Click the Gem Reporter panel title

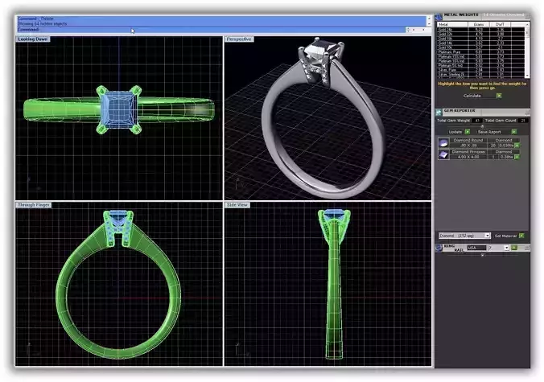click(460, 111)
